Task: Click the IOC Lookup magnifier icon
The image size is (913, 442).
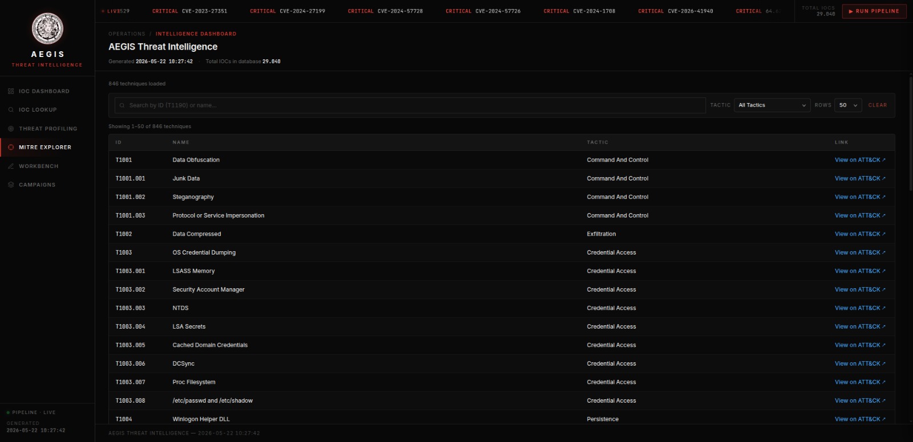Action: click(11, 110)
